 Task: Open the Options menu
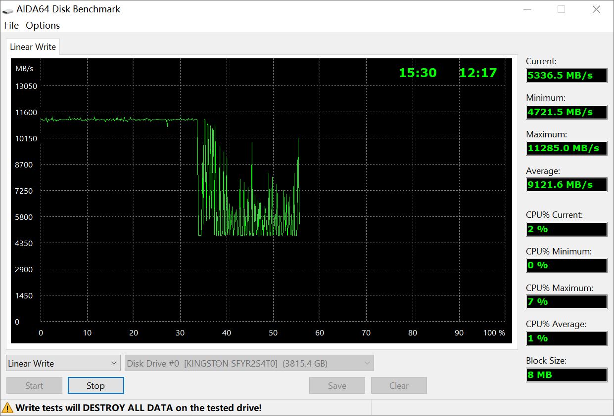(x=43, y=25)
